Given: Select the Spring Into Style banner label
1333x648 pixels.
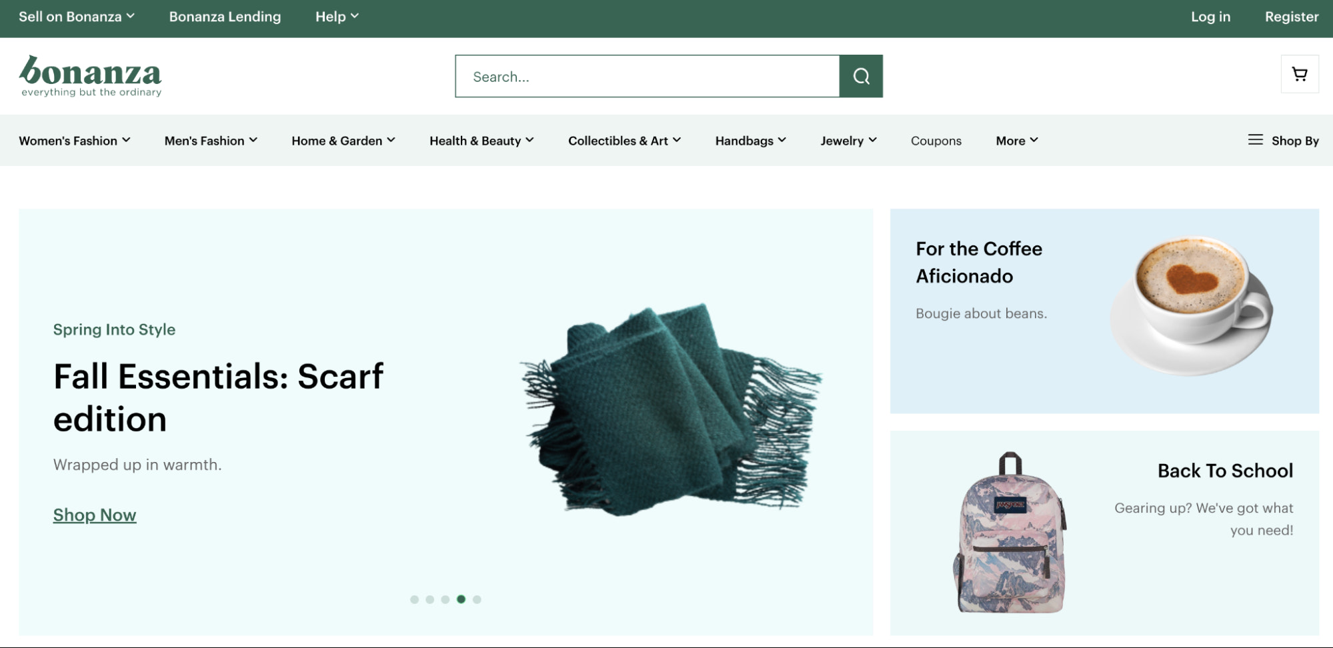Looking at the screenshot, I should coord(114,329).
